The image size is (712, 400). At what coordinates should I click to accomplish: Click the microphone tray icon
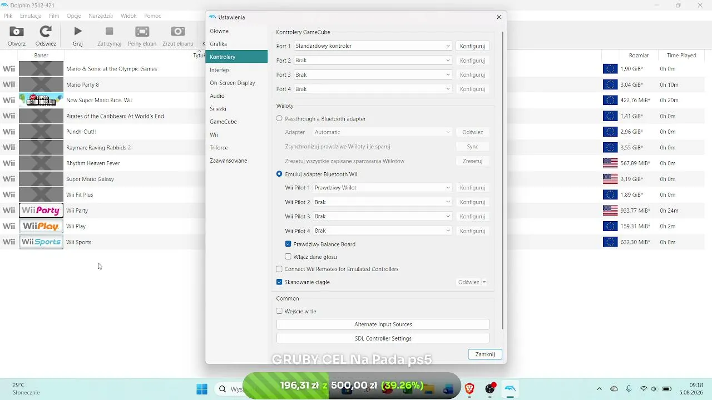point(629,389)
